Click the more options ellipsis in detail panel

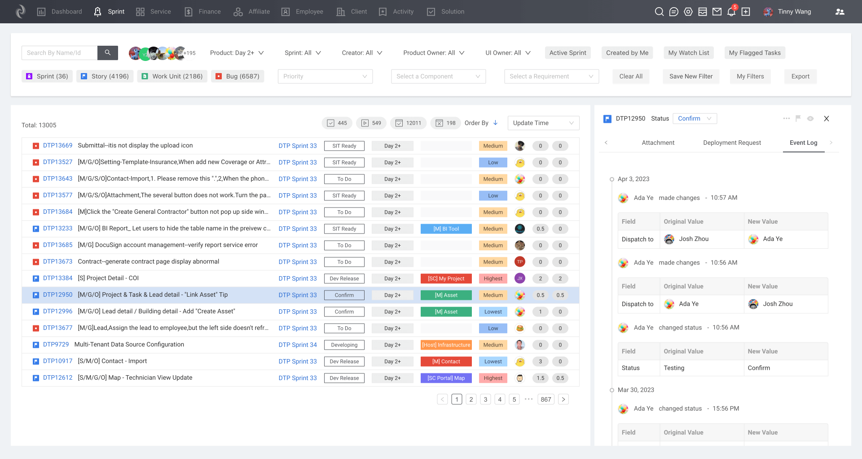pos(786,118)
